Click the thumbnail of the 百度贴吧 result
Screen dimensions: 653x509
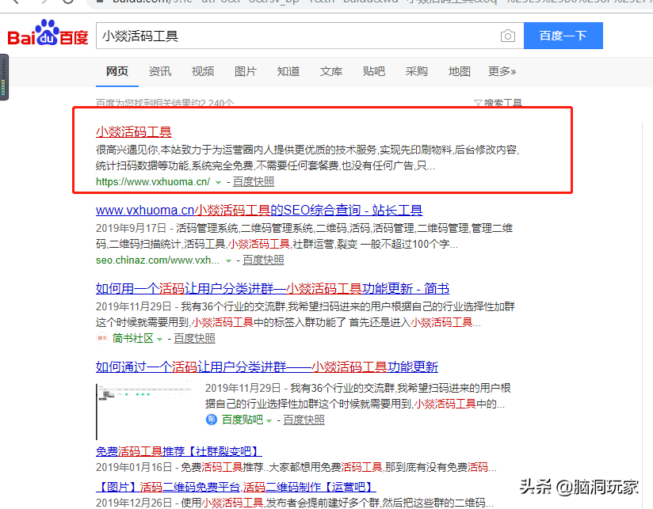click(144, 412)
